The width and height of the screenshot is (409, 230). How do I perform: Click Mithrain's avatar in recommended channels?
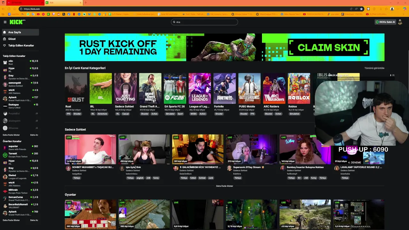[x=5, y=191]
